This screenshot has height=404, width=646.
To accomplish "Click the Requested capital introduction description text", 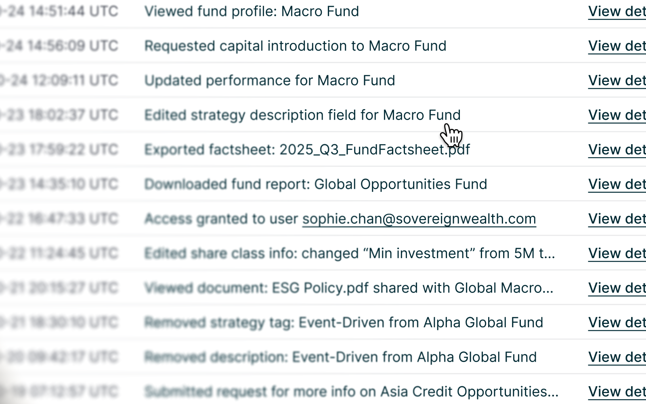I will tap(295, 46).
